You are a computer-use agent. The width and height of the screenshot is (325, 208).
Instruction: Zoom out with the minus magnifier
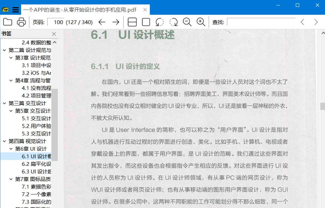(x=187, y=22)
